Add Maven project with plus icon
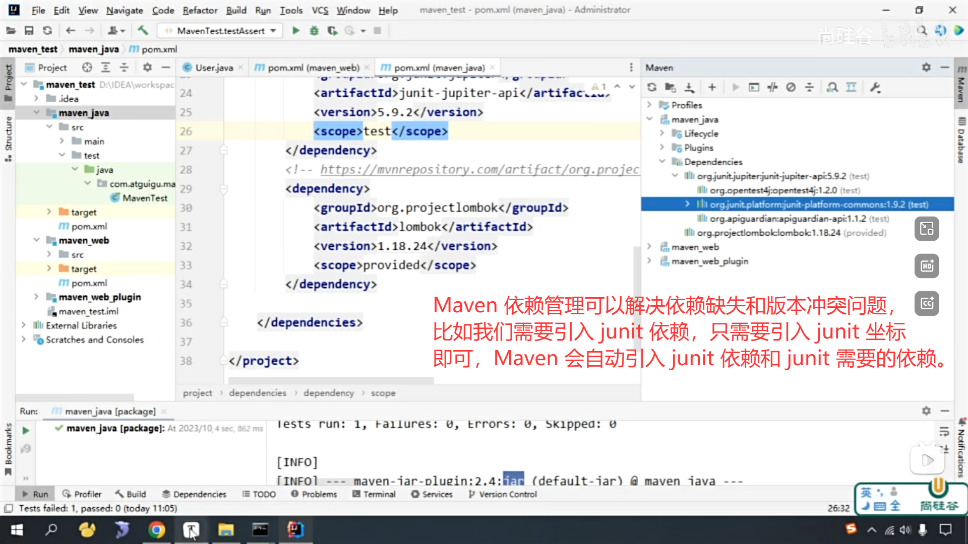Screen dimensions: 968x544 (x=712, y=87)
